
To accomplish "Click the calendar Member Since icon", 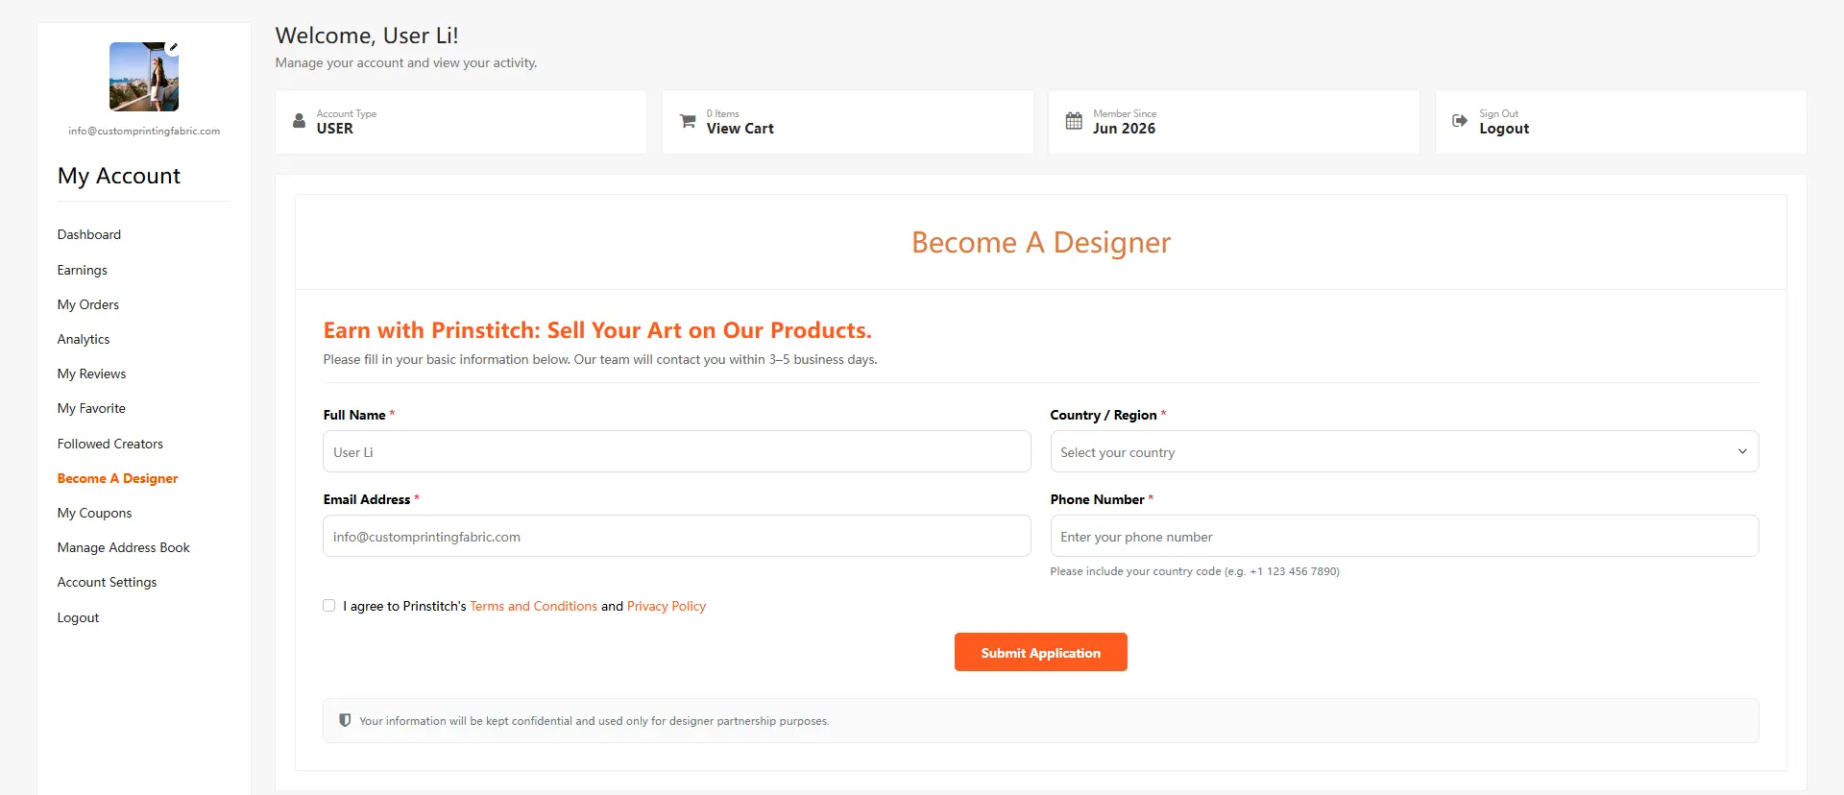I will (1074, 121).
